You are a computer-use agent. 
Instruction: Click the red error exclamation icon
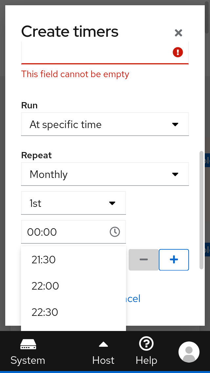pyautogui.click(x=178, y=52)
